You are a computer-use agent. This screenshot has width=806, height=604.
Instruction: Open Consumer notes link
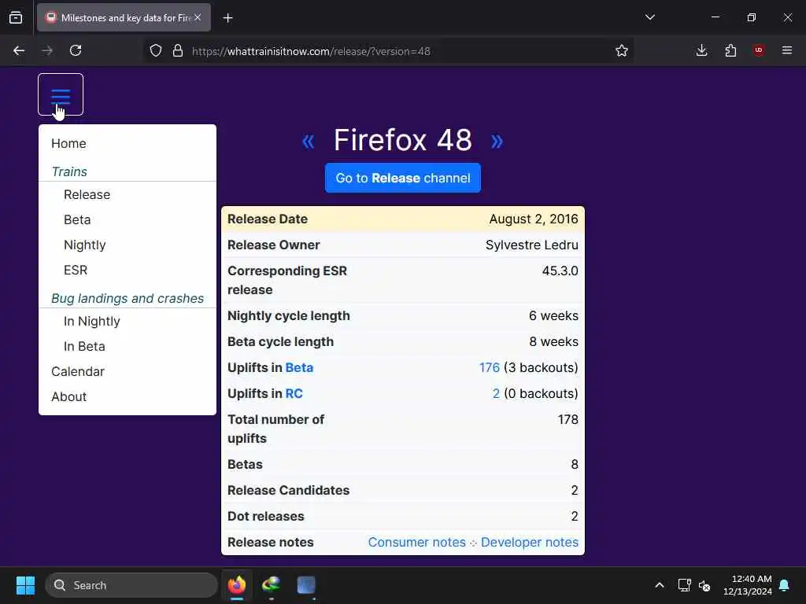(x=417, y=543)
